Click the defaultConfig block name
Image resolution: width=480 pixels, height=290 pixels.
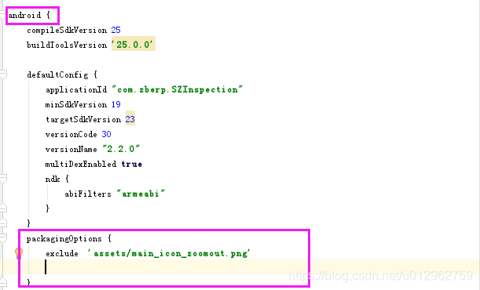[57, 74]
